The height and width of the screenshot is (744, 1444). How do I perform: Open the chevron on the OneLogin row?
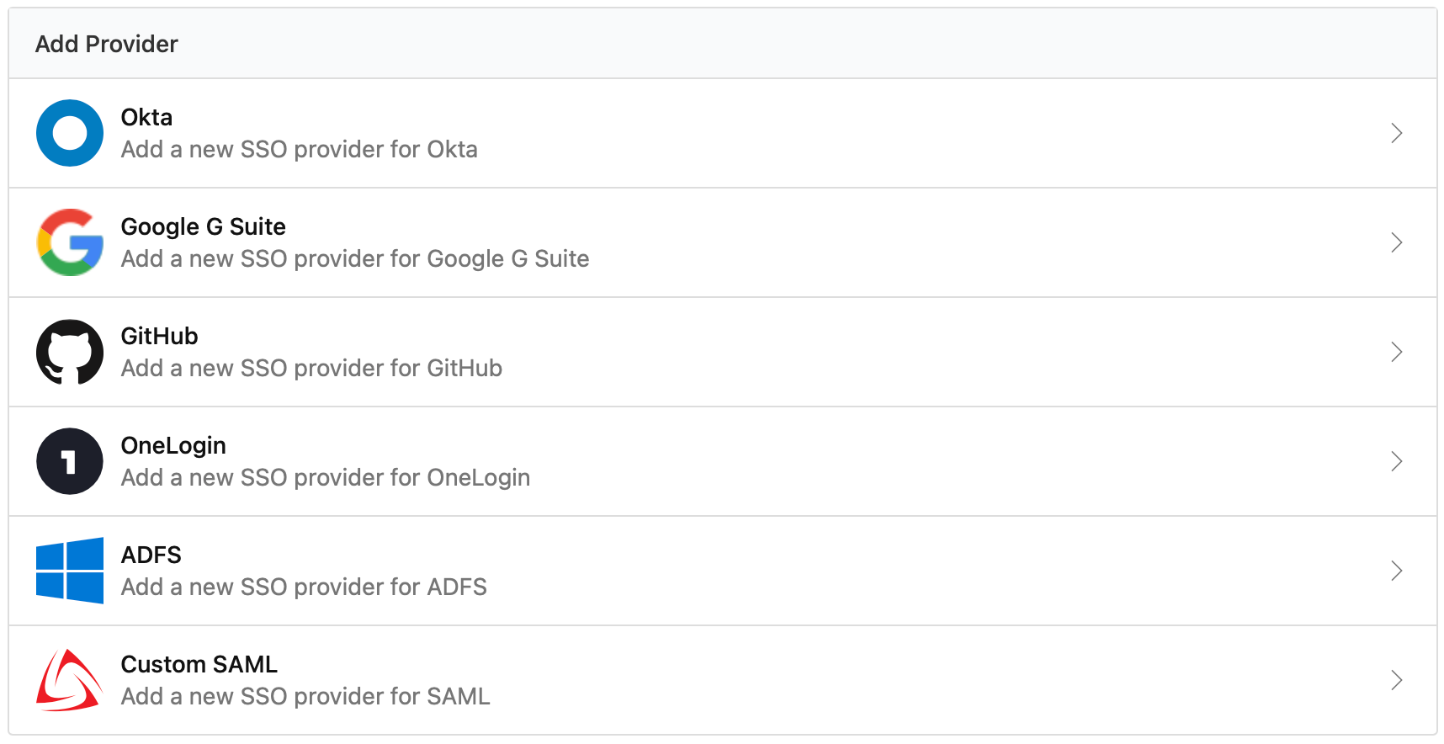[x=1396, y=461]
